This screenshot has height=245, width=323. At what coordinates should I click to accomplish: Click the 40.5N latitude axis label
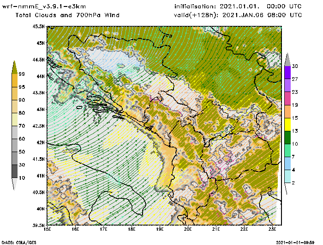(38, 192)
